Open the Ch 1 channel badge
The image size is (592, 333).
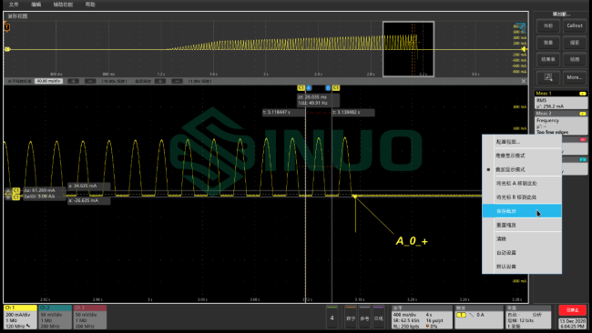pyautogui.click(x=20, y=318)
